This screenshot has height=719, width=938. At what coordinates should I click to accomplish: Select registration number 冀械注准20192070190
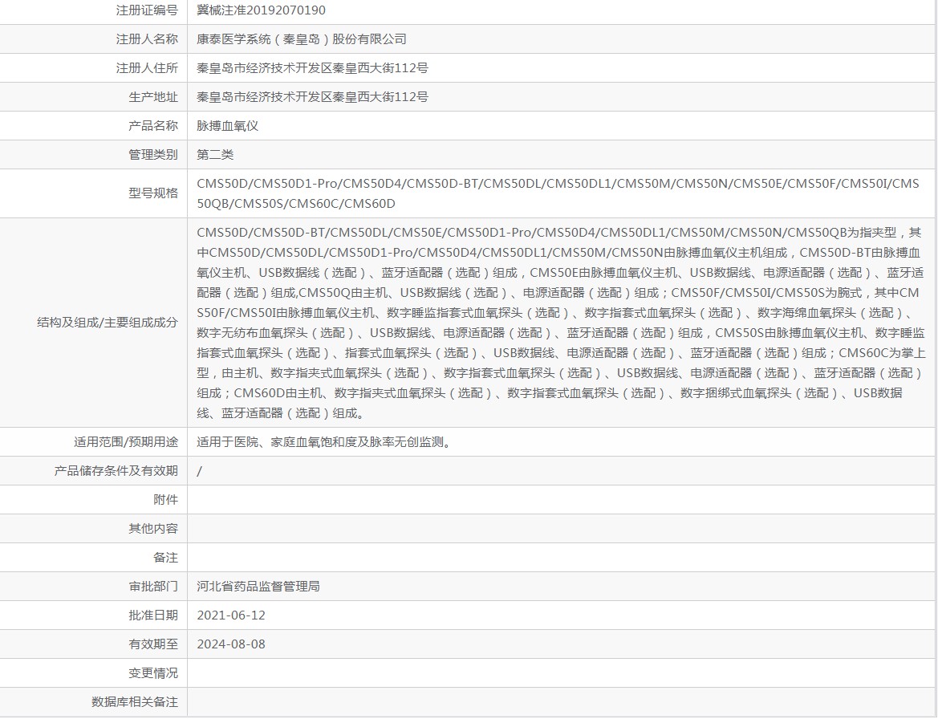261,10
